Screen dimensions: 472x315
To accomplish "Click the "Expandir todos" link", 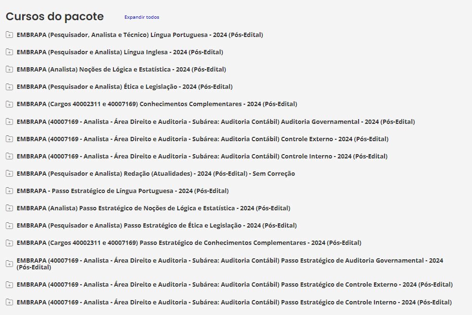I will (142, 17).
